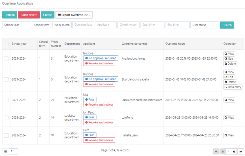Open the User status filter dropdown
Screen dimensions: 245x156
point(204,25)
